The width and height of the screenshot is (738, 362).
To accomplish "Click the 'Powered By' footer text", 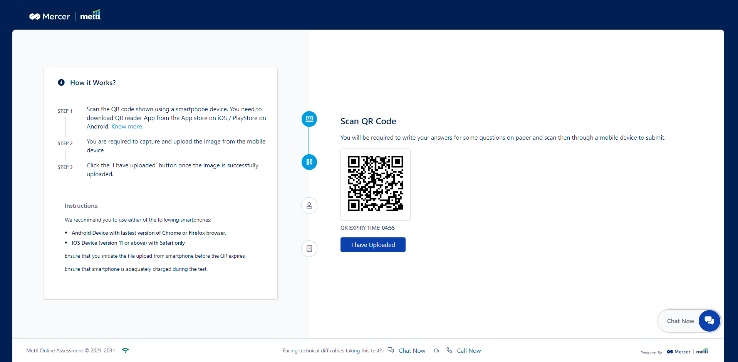I will point(651,353).
